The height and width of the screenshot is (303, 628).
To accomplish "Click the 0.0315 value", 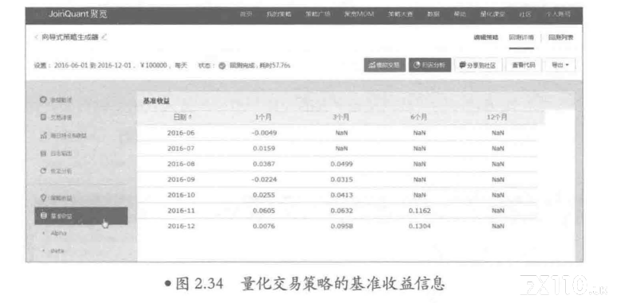I will (341, 180).
